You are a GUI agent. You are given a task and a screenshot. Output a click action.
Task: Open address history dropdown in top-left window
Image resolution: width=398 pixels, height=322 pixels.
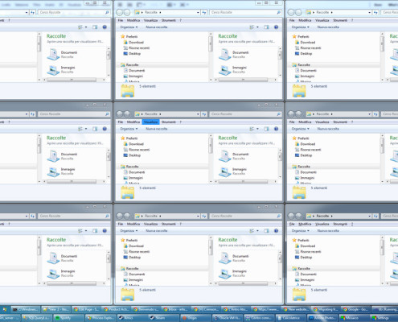27,12
